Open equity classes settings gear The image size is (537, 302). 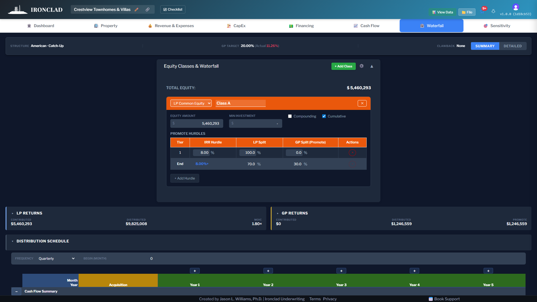tap(362, 66)
